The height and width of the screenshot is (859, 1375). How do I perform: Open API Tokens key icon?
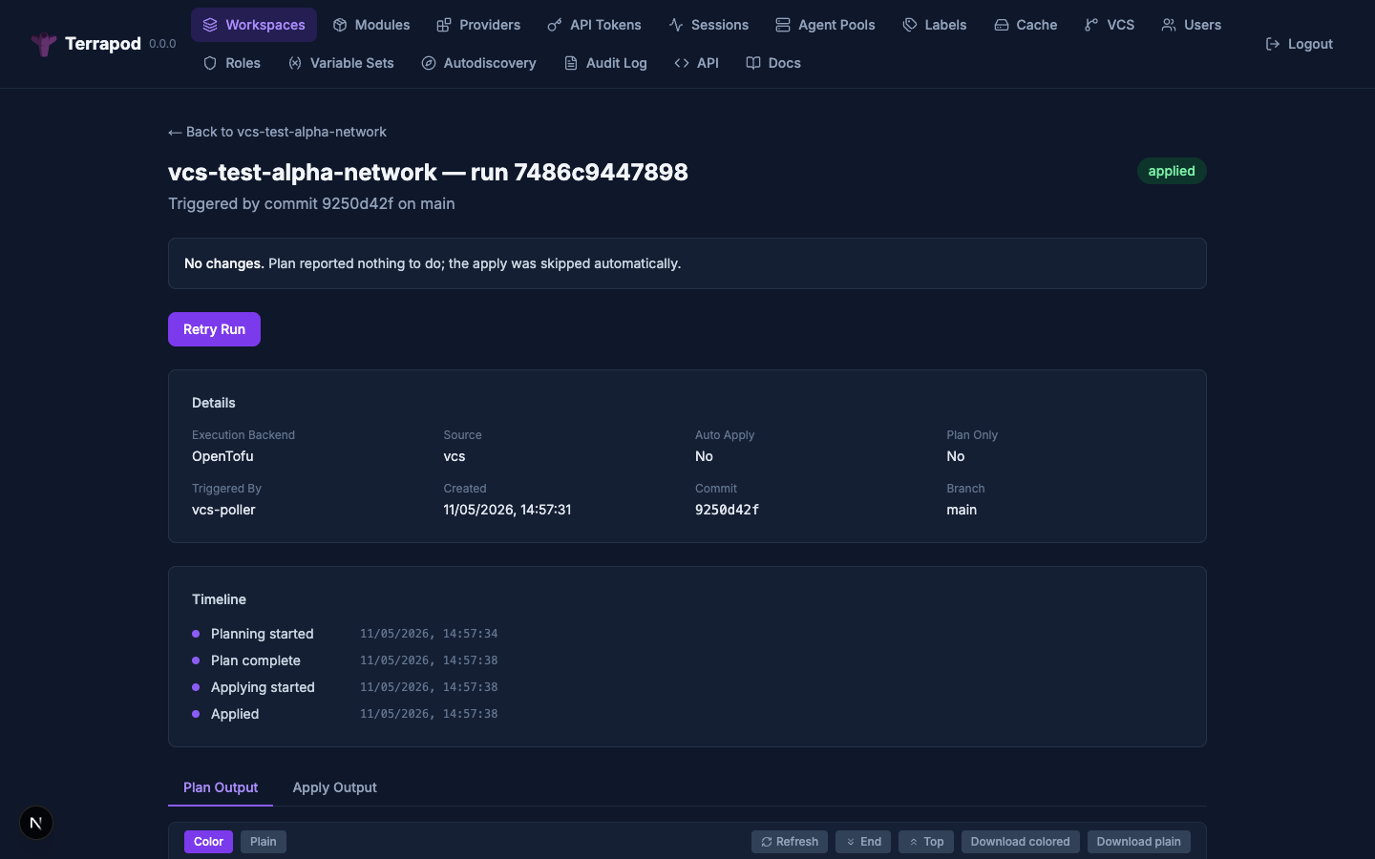coord(555,25)
